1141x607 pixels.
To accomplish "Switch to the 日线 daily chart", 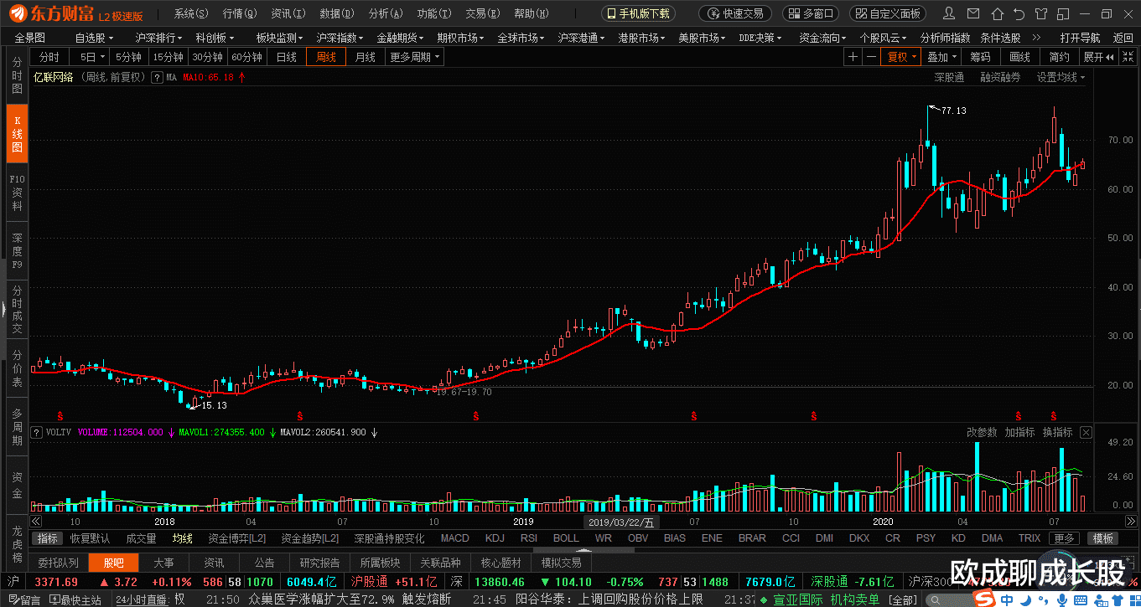I will (x=287, y=57).
